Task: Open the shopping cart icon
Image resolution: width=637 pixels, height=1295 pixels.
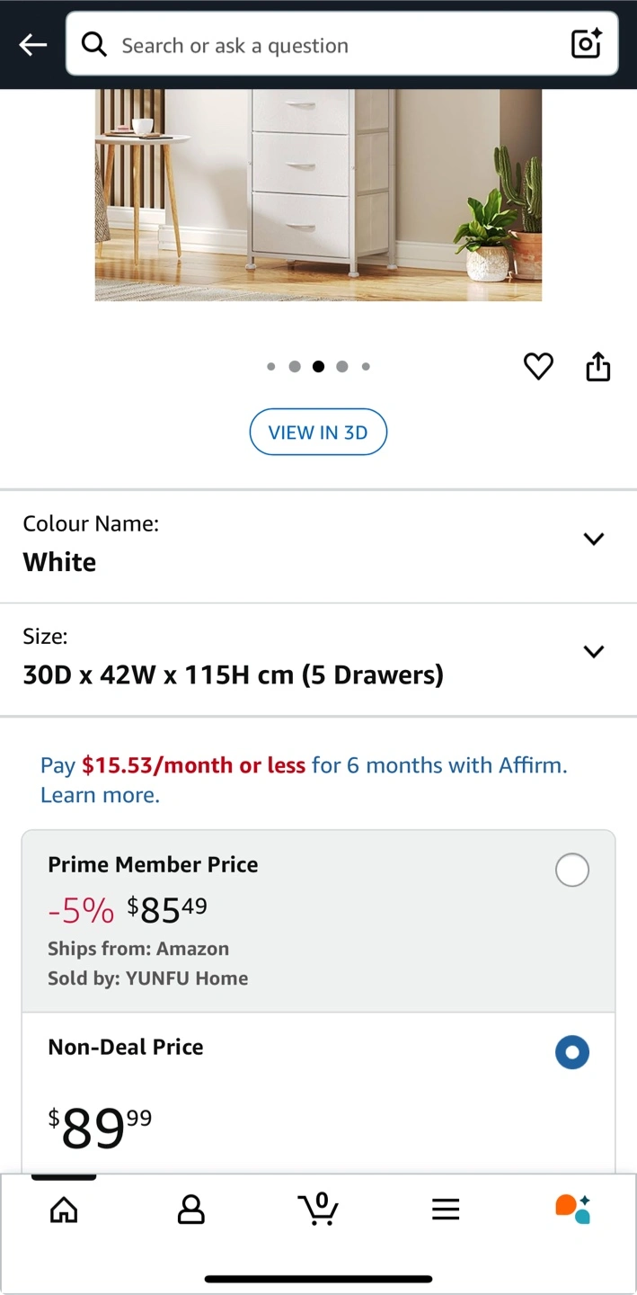Action: pyautogui.click(x=318, y=1209)
